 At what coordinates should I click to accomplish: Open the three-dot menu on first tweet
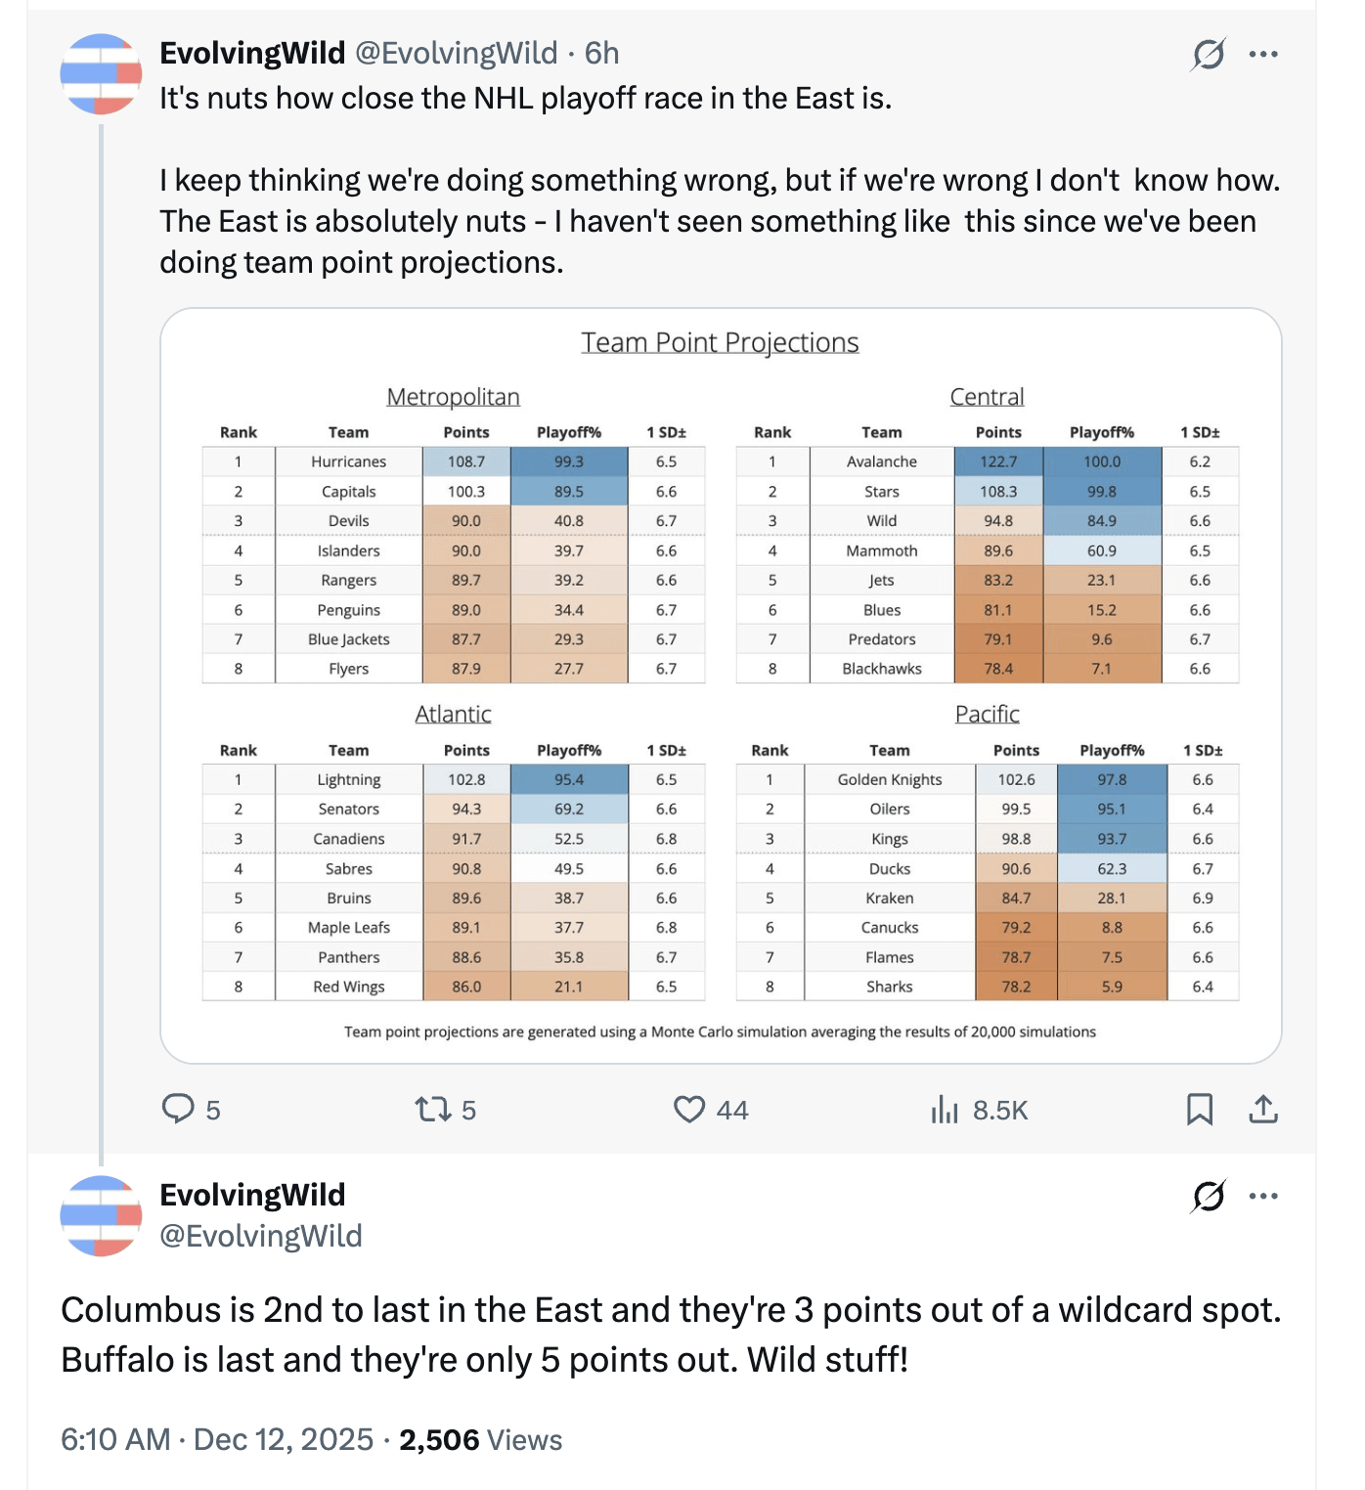(1263, 54)
